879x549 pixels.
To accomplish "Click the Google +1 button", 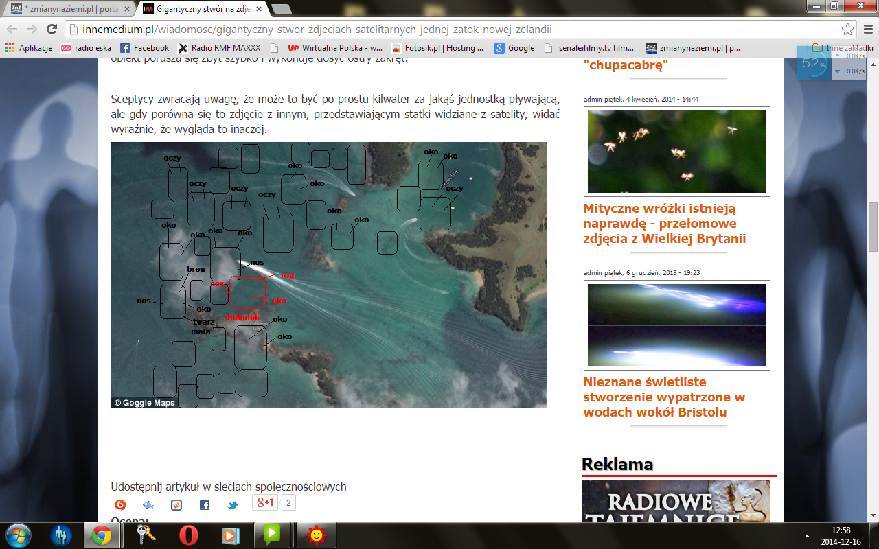I will 265,502.
